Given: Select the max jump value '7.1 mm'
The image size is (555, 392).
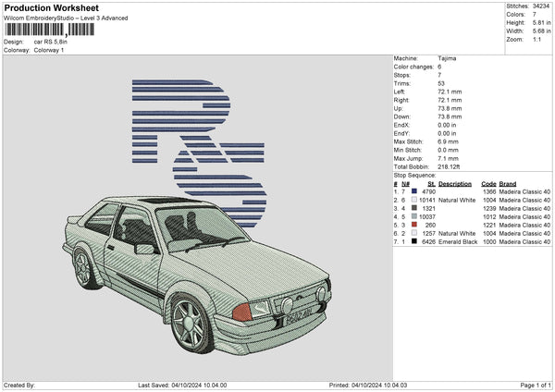Looking at the screenshot, I should 448,158.
